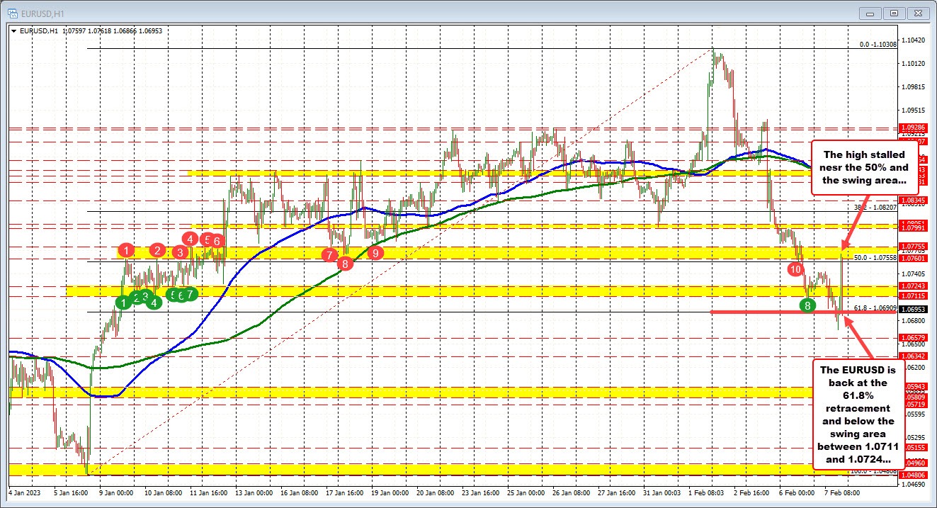
Task: Click the green marker numbered 1
Action: tap(123, 301)
